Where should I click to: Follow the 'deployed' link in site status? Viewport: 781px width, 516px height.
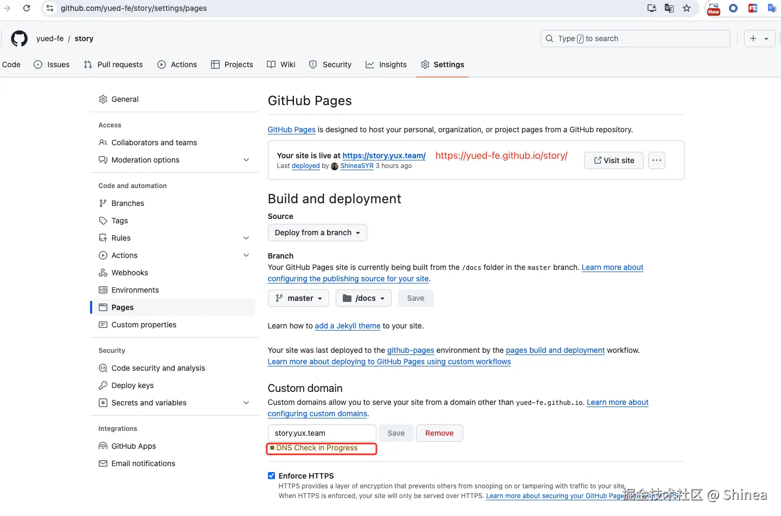tap(306, 166)
